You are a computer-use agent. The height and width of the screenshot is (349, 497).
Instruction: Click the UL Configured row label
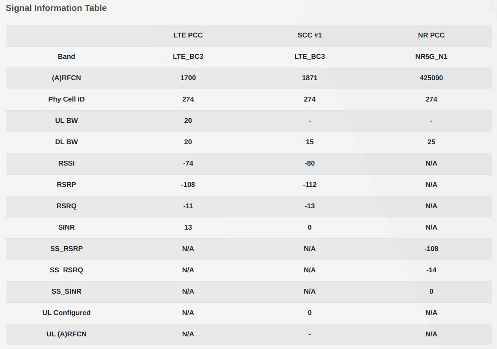point(66,313)
